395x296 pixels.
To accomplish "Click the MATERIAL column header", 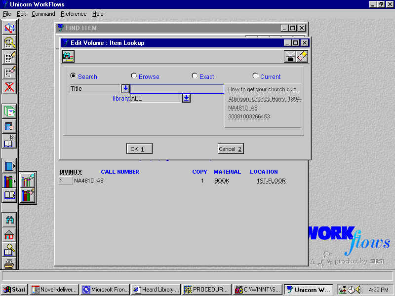I will tap(227, 172).
